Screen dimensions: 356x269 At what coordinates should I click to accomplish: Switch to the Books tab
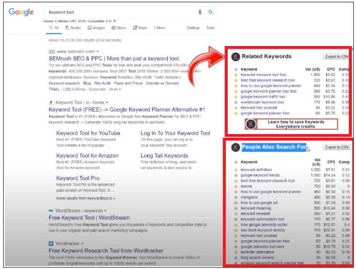(x=73, y=28)
